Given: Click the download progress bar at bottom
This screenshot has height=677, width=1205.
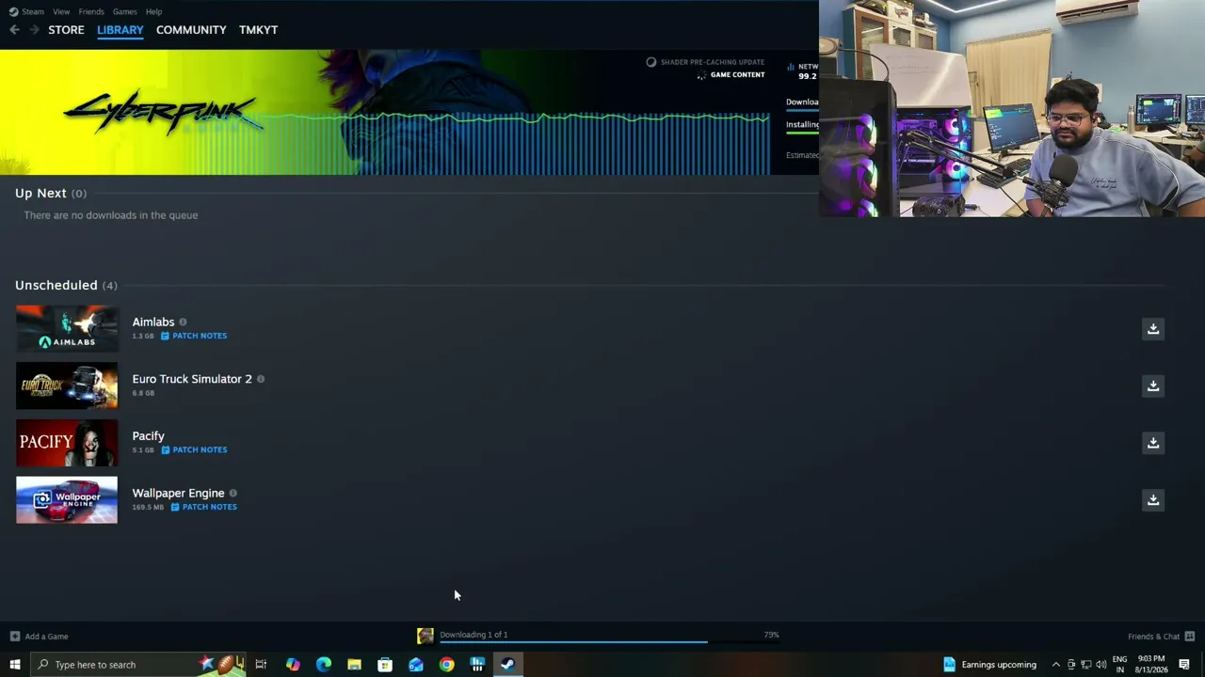Looking at the screenshot, I should click(x=601, y=642).
